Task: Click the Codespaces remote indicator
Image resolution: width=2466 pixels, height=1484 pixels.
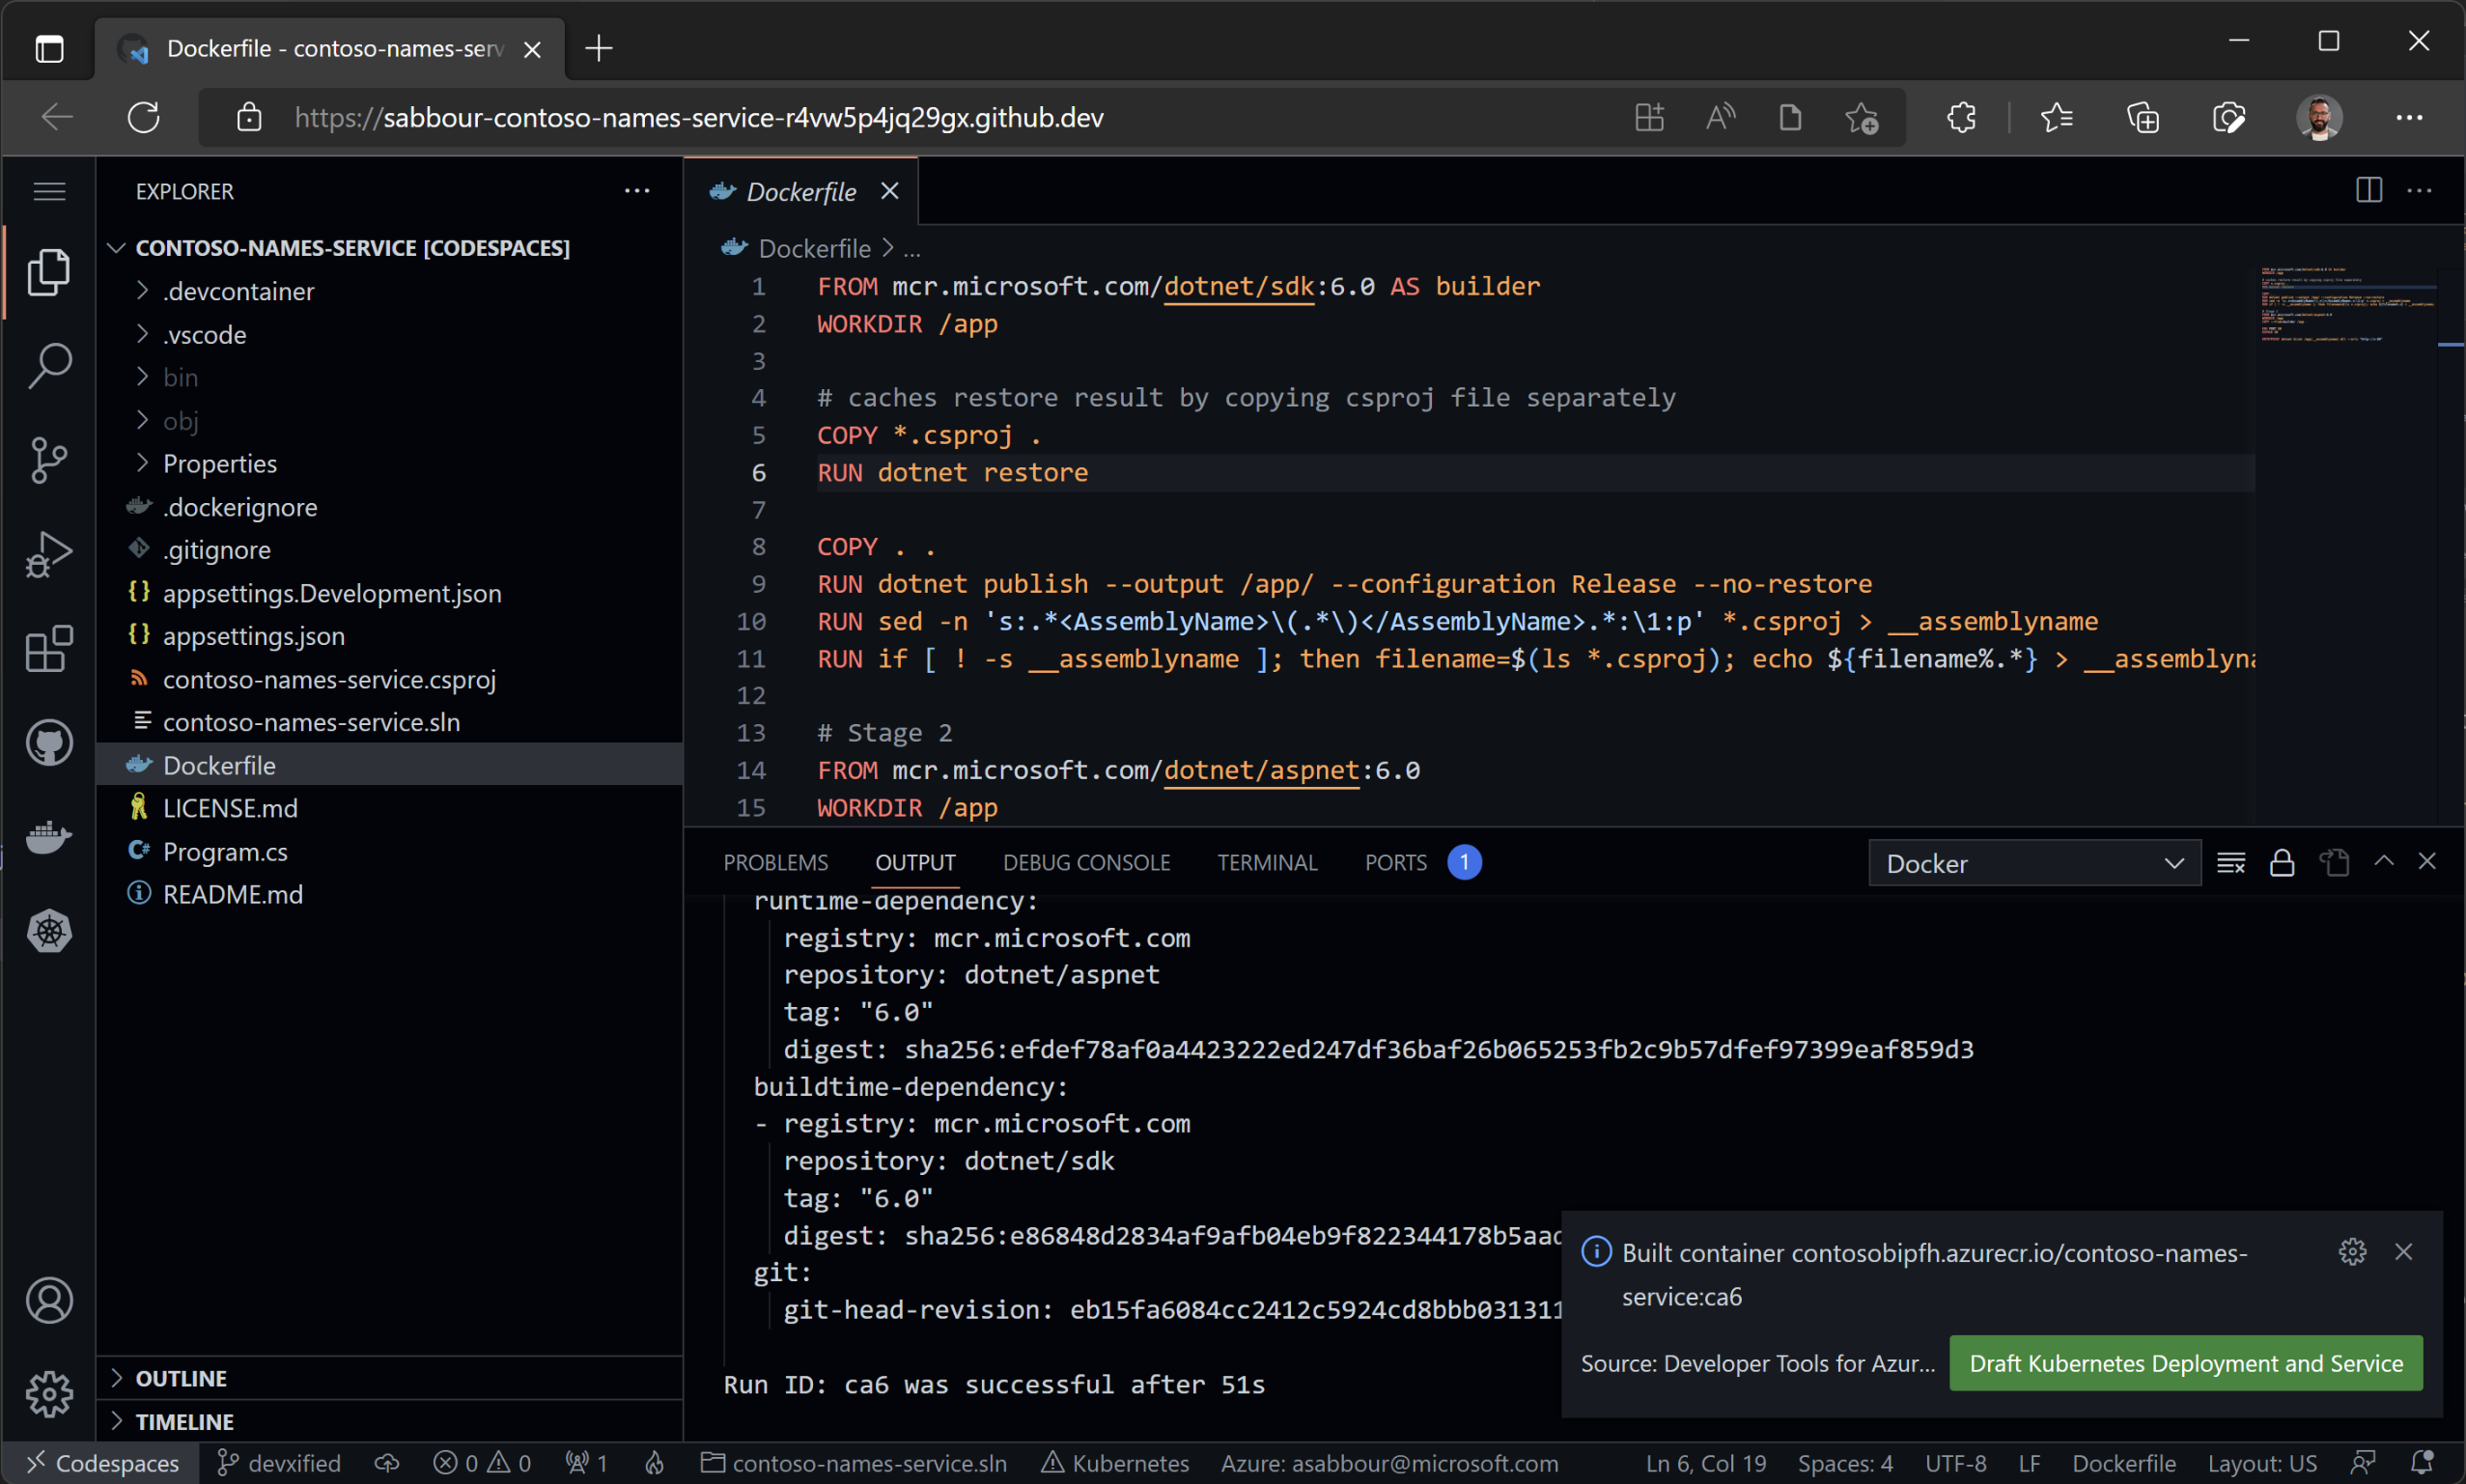Action: pyautogui.click(x=102, y=1463)
